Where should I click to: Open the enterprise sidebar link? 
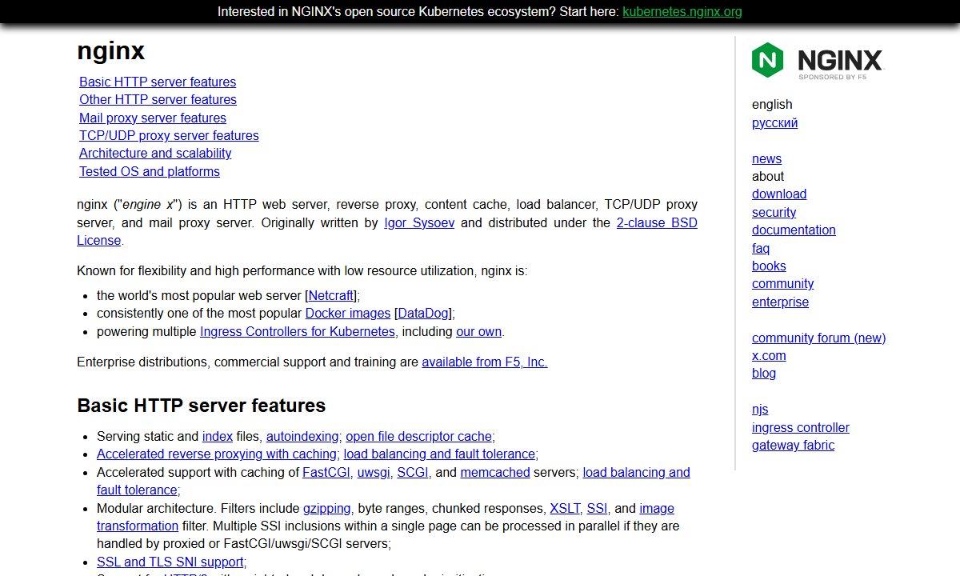[780, 302]
